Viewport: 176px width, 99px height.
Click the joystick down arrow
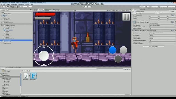[44, 65]
